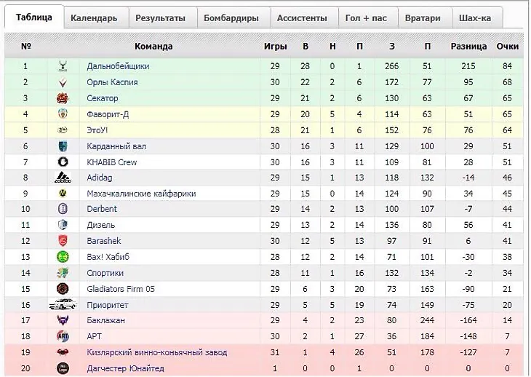The image size is (531, 377).
Task: Click the Приоритет car logo icon
Action: [x=63, y=305]
